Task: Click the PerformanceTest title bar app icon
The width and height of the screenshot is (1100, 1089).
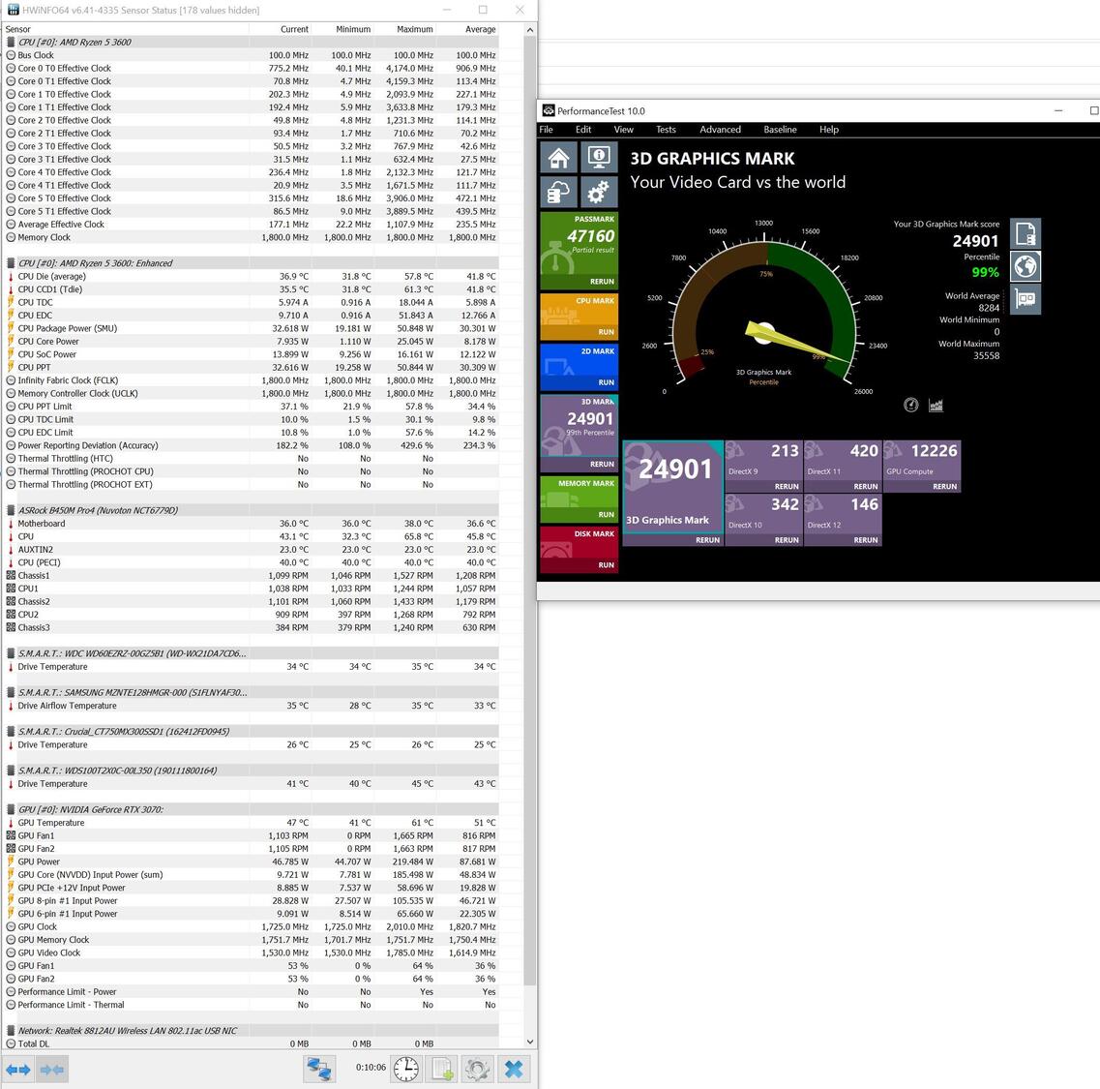Action: click(x=549, y=111)
